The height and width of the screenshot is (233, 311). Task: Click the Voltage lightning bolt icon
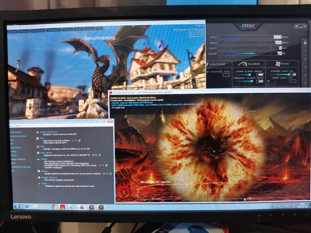207,64
